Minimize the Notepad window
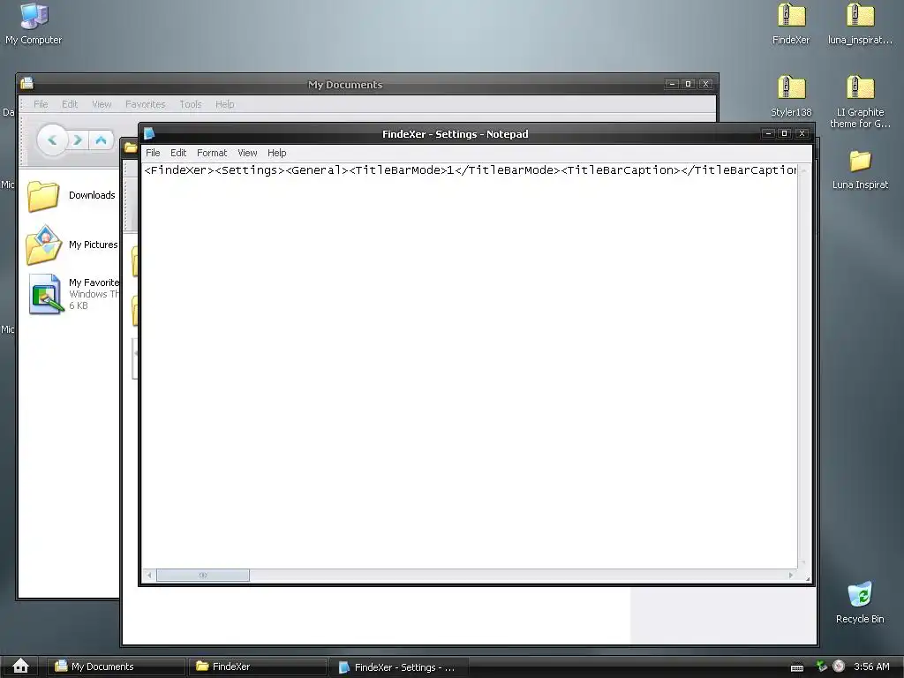The image size is (904, 678). pyautogui.click(x=768, y=133)
